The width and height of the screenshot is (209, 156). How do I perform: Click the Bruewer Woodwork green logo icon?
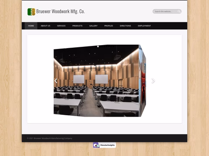pos(31,12)
